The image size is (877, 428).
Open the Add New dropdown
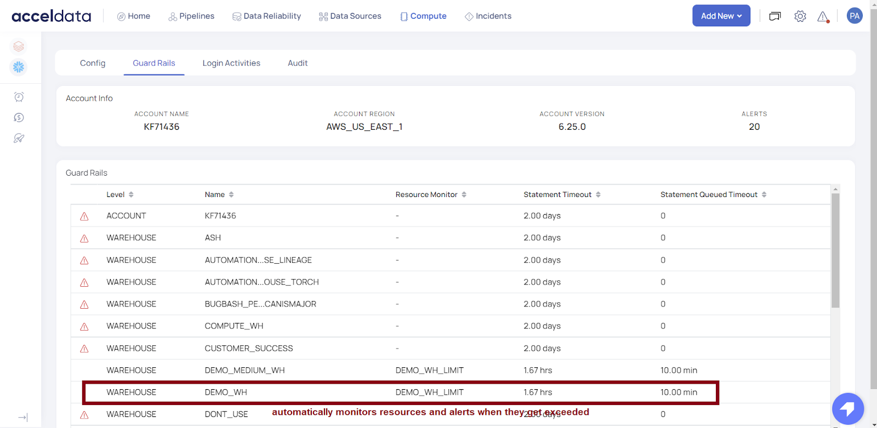pos(721,16)
